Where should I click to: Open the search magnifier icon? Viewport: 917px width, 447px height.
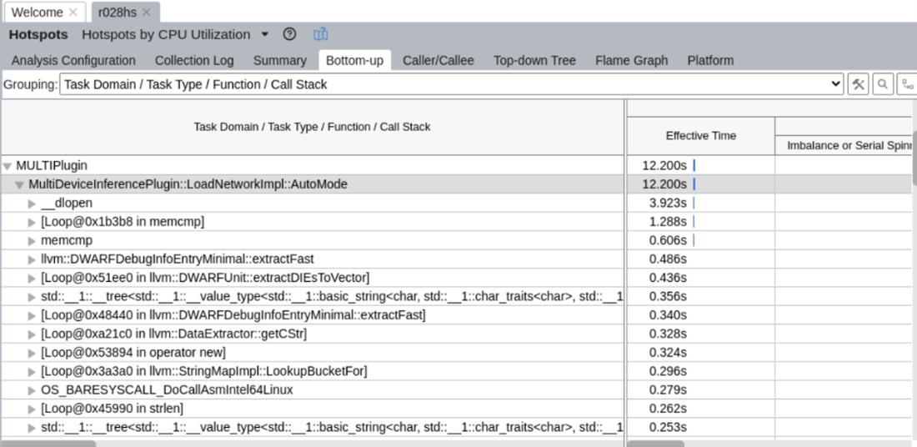click(883, 84)
